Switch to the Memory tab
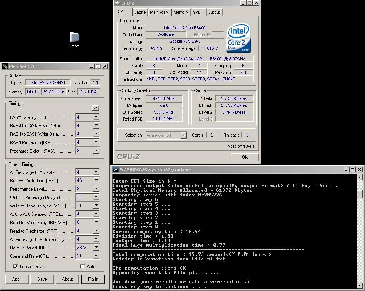The height and width of the screenshot is (291, 365). pyautogui.click(x=181, y=12)
